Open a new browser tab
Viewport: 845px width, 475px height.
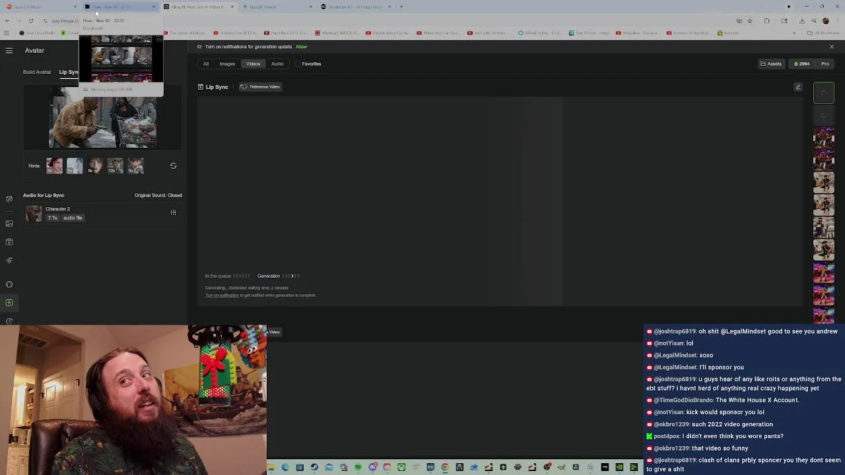pos(401,7)
